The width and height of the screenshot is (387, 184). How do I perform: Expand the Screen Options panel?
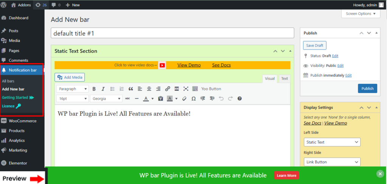point(361,14)
